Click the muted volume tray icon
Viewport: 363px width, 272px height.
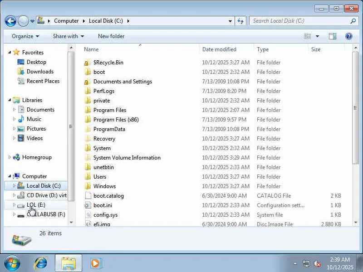[317, 263]
